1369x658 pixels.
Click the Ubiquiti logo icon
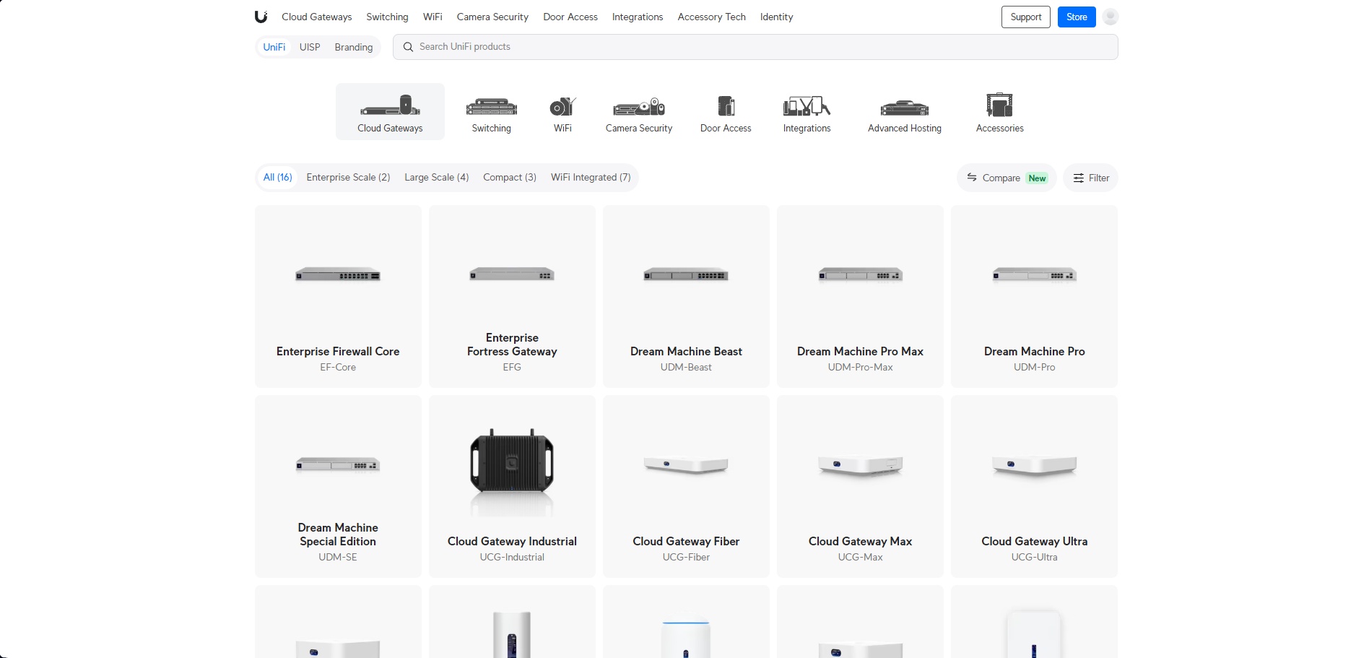[261, 17]
